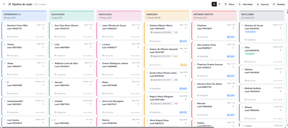This screenshot has height=128, width=288.
Task: Select the ATENDIMENTO IA column header
Action: tap(24, 16)
